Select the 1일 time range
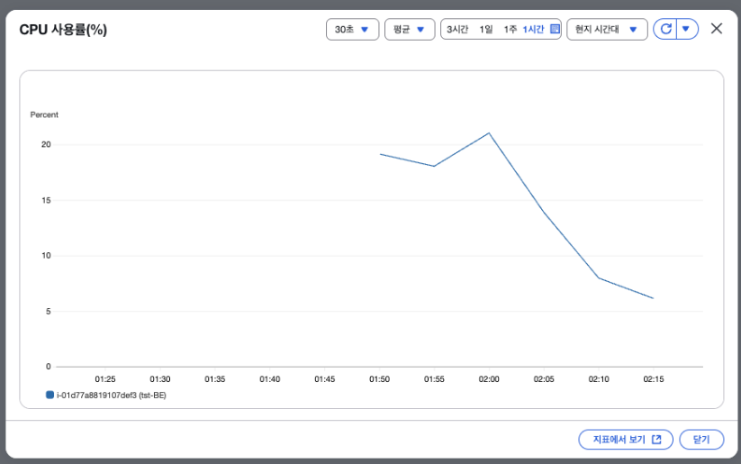741x464 pixels. pos(486,30)
